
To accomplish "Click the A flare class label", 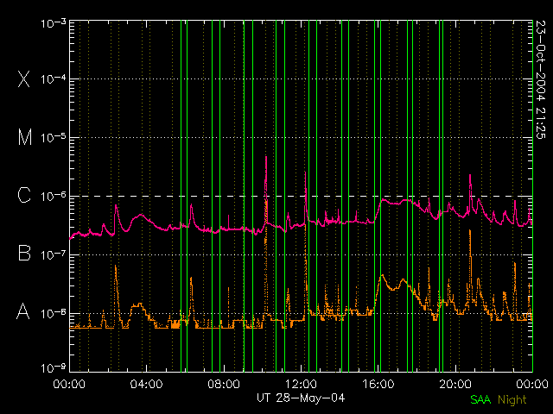I will point(23,311).
